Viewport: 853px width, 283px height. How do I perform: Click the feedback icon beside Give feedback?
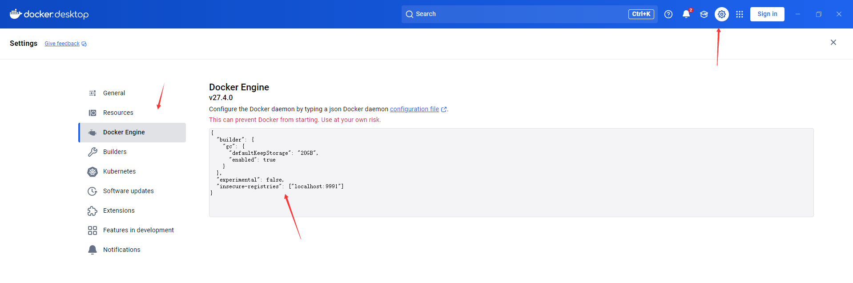pyautogui.click(x=84, y=44)
